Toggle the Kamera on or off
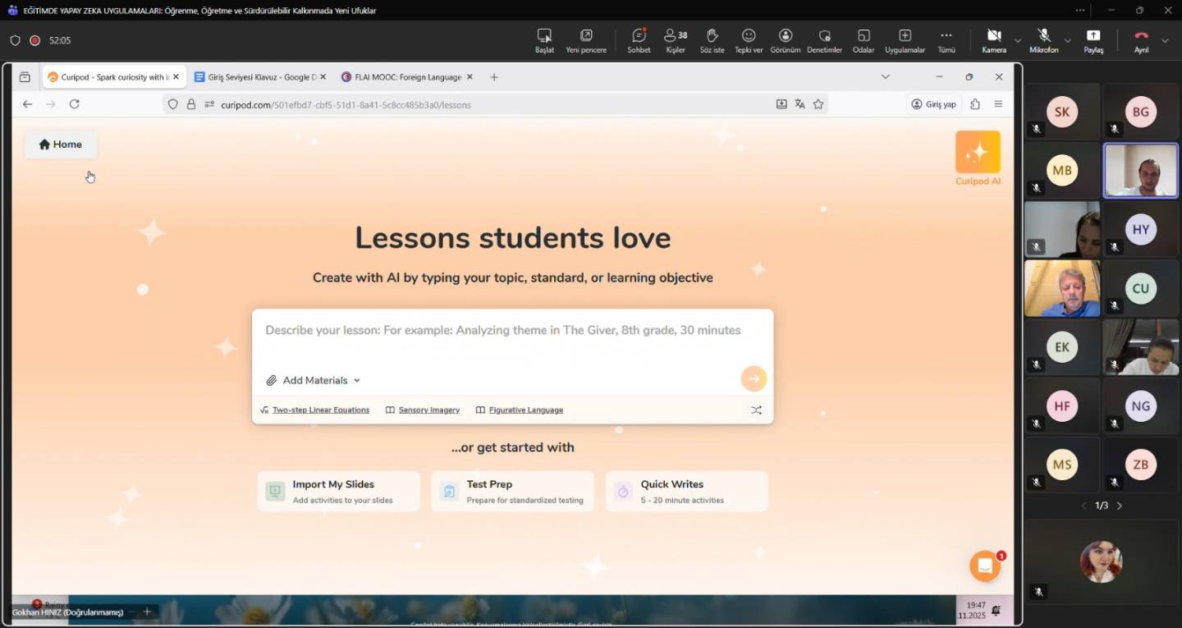Viewport: 1182px width, 628px height. click(x=994, y=40)
